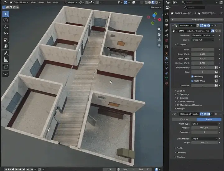The height and width of the screenshot is (171, 224).
Task: Adjust the Room Width value field
Action: pyautogui.click(x=203, y=54)
